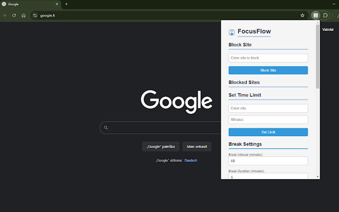Click the "Google" paieška button
The image size is (339, 212).
pos(161,146)
